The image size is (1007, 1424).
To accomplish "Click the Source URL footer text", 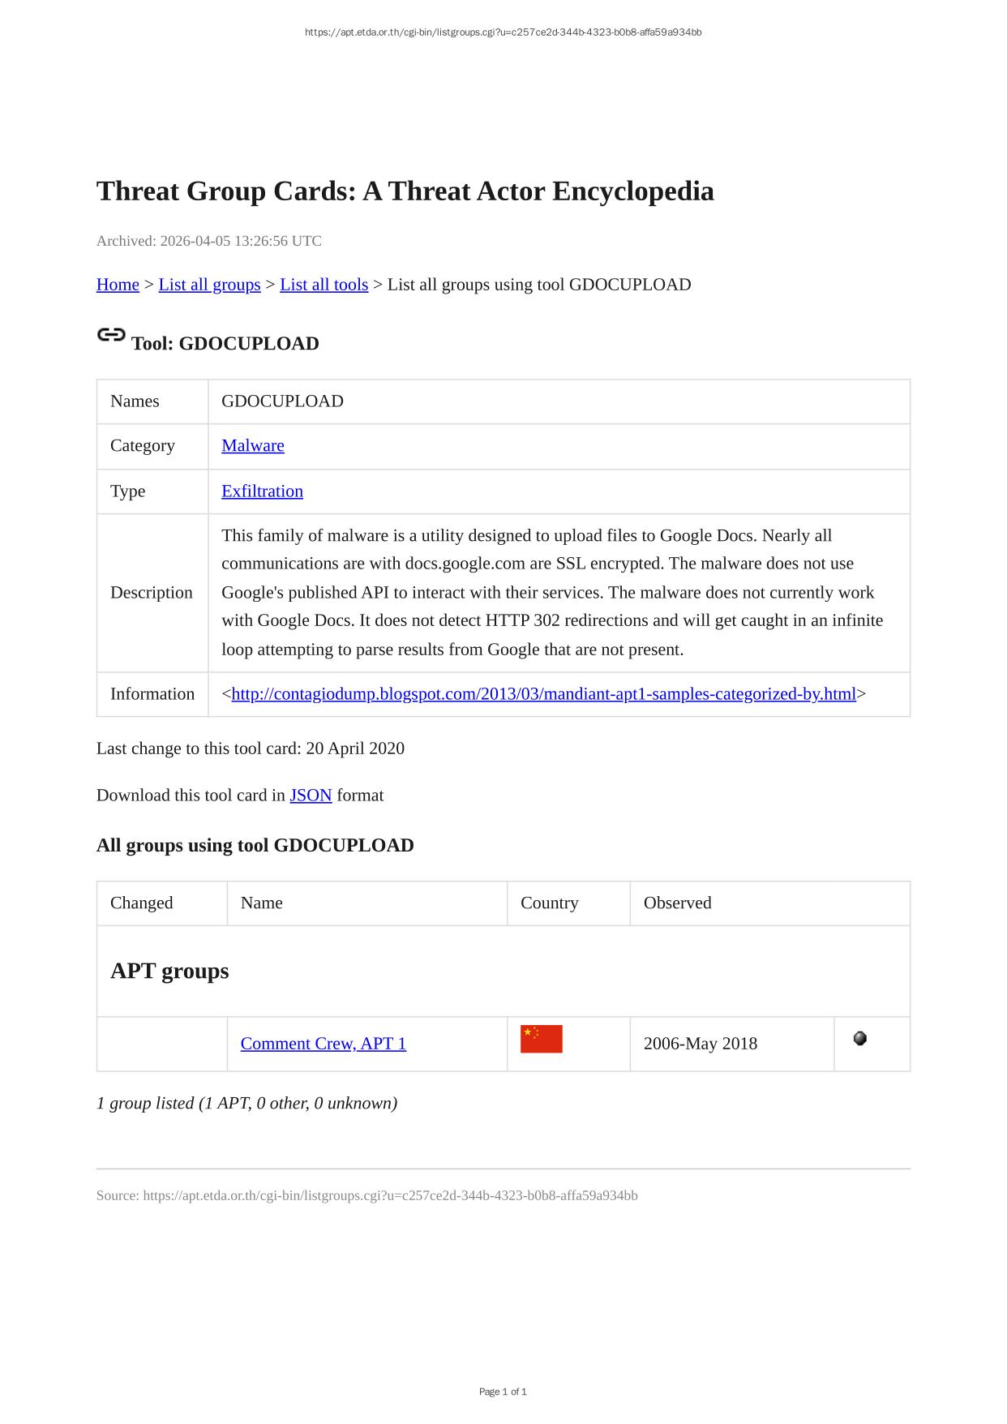I will click(x=366, y=1195).
